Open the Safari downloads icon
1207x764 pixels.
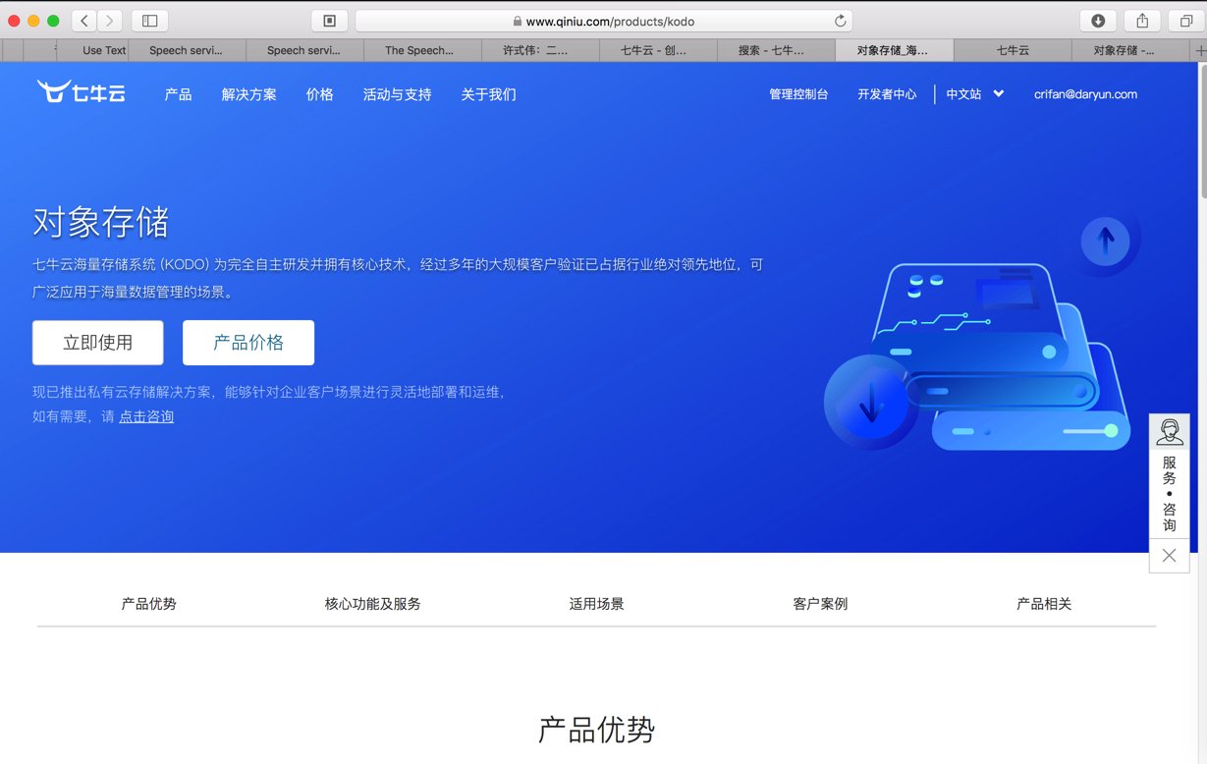(1098, 21)
